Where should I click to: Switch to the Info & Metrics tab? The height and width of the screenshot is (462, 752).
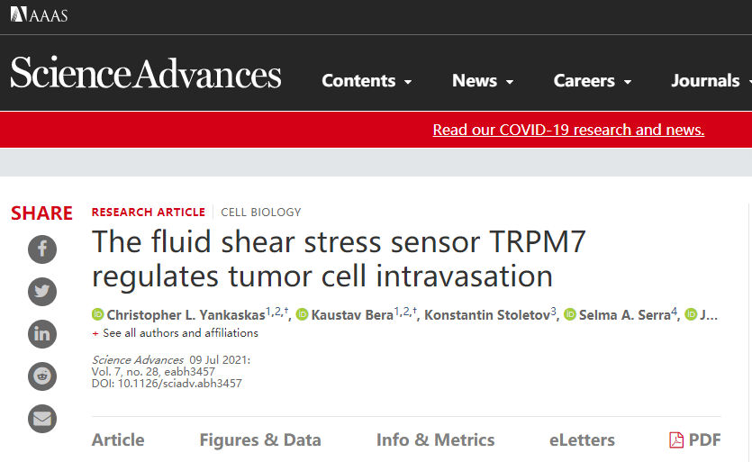[x=436, y=439]
